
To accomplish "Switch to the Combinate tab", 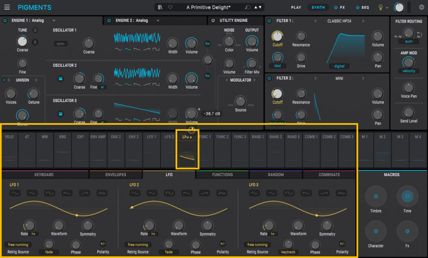I will pos(329,175).
